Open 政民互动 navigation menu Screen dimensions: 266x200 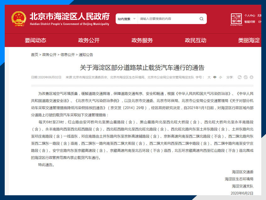196,40
